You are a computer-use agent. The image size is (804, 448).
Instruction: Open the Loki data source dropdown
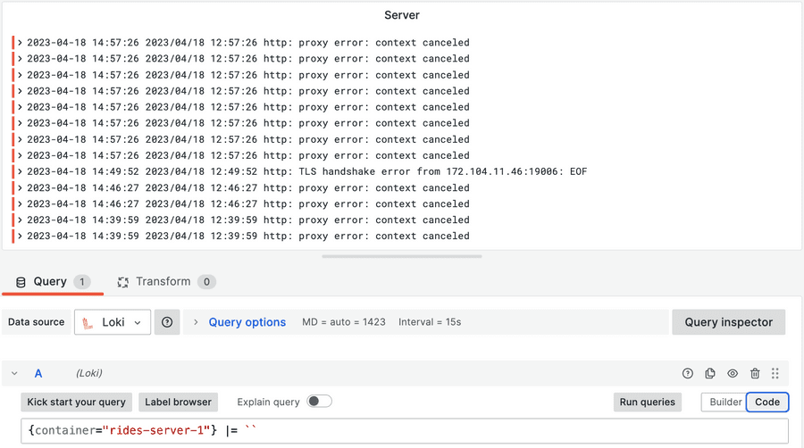(x=113, y=322)
